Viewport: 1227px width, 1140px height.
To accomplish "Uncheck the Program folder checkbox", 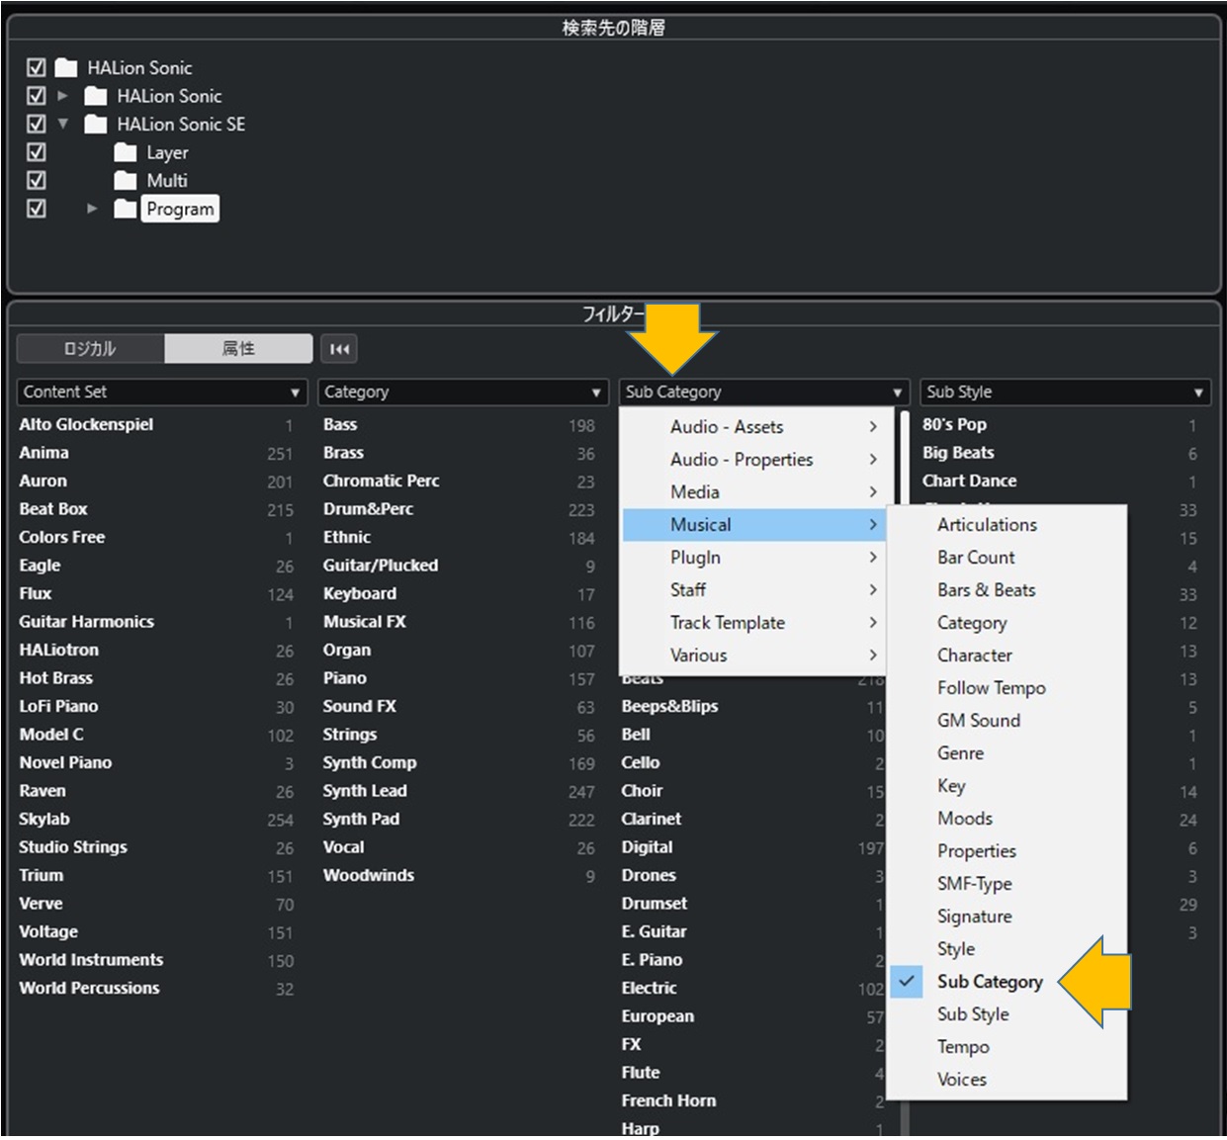I will pyautogui.click(x=37, y=209).
